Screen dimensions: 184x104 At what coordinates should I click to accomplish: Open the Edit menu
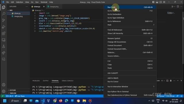pos(12,2)
